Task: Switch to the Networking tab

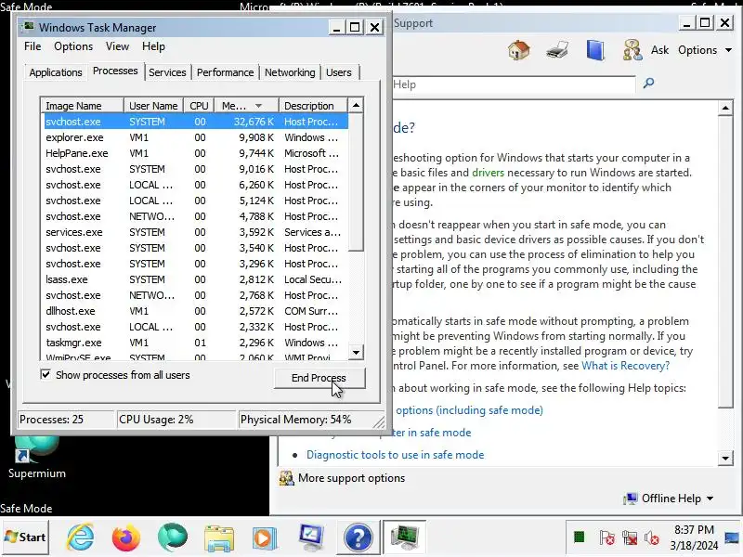Action: (290, 72)
